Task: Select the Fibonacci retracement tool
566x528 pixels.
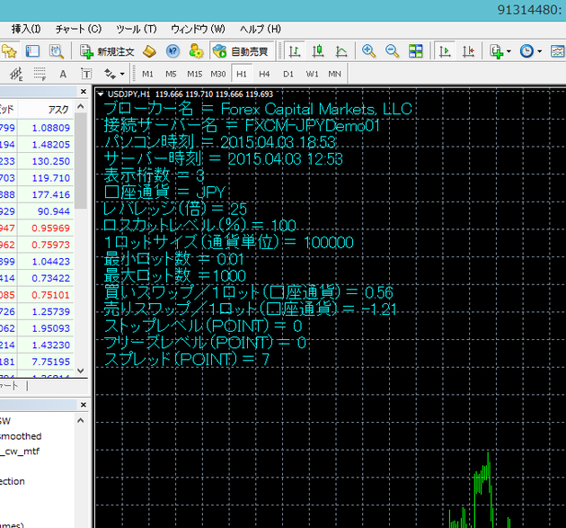Action: point(40,74)
